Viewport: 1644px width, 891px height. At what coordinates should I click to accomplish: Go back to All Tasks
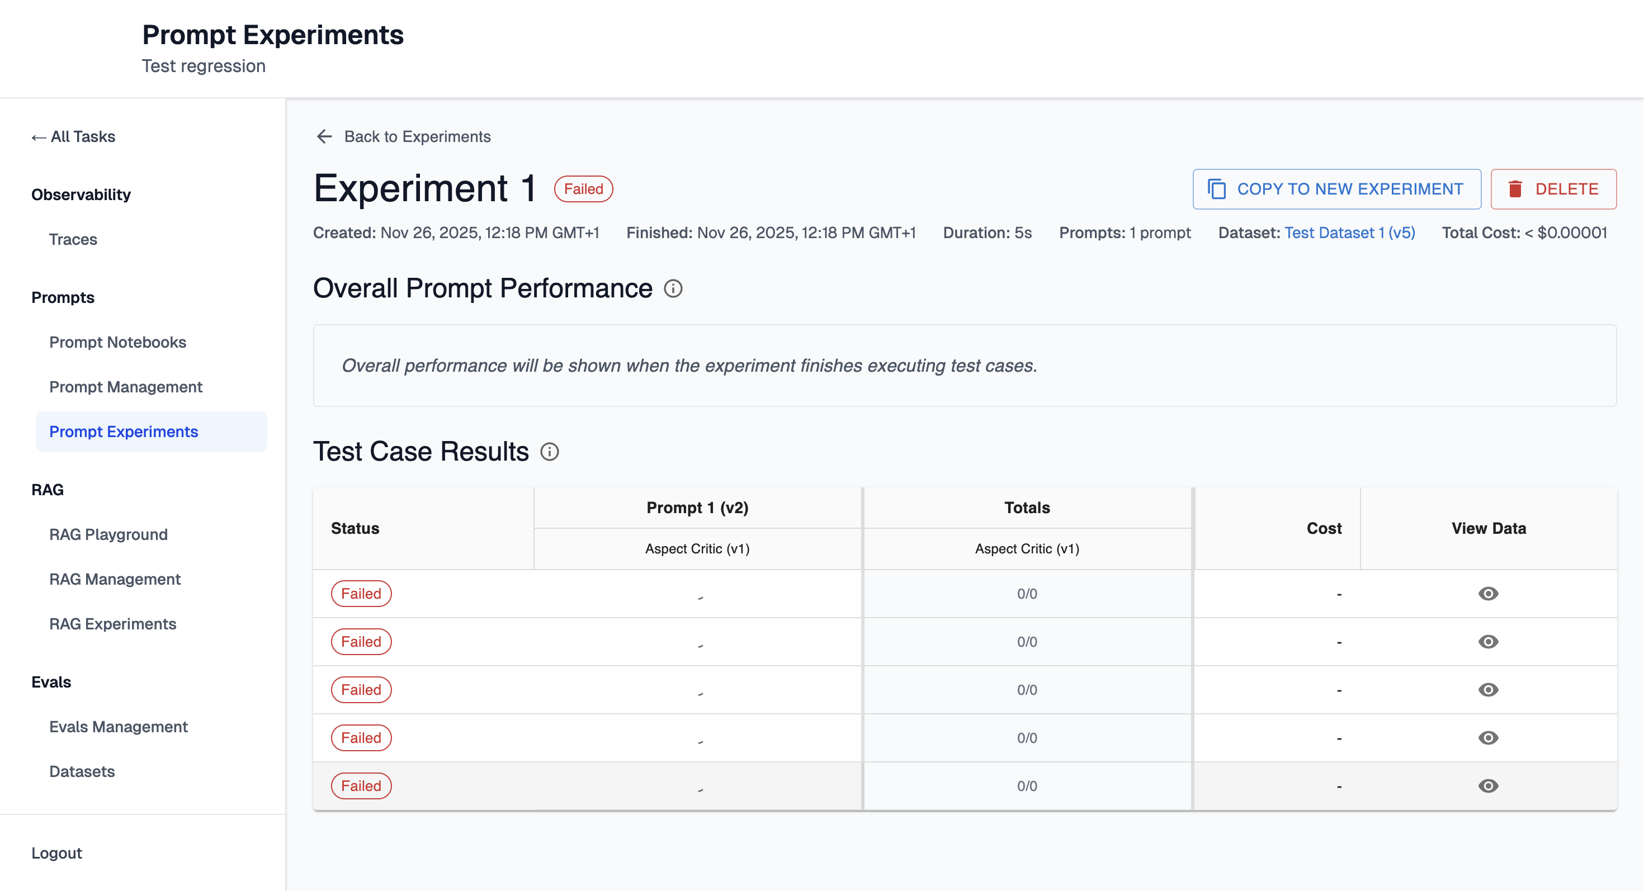73,136
